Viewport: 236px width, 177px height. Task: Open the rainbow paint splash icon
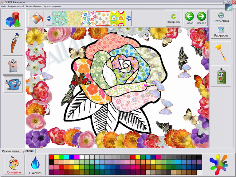pos(219,164)
